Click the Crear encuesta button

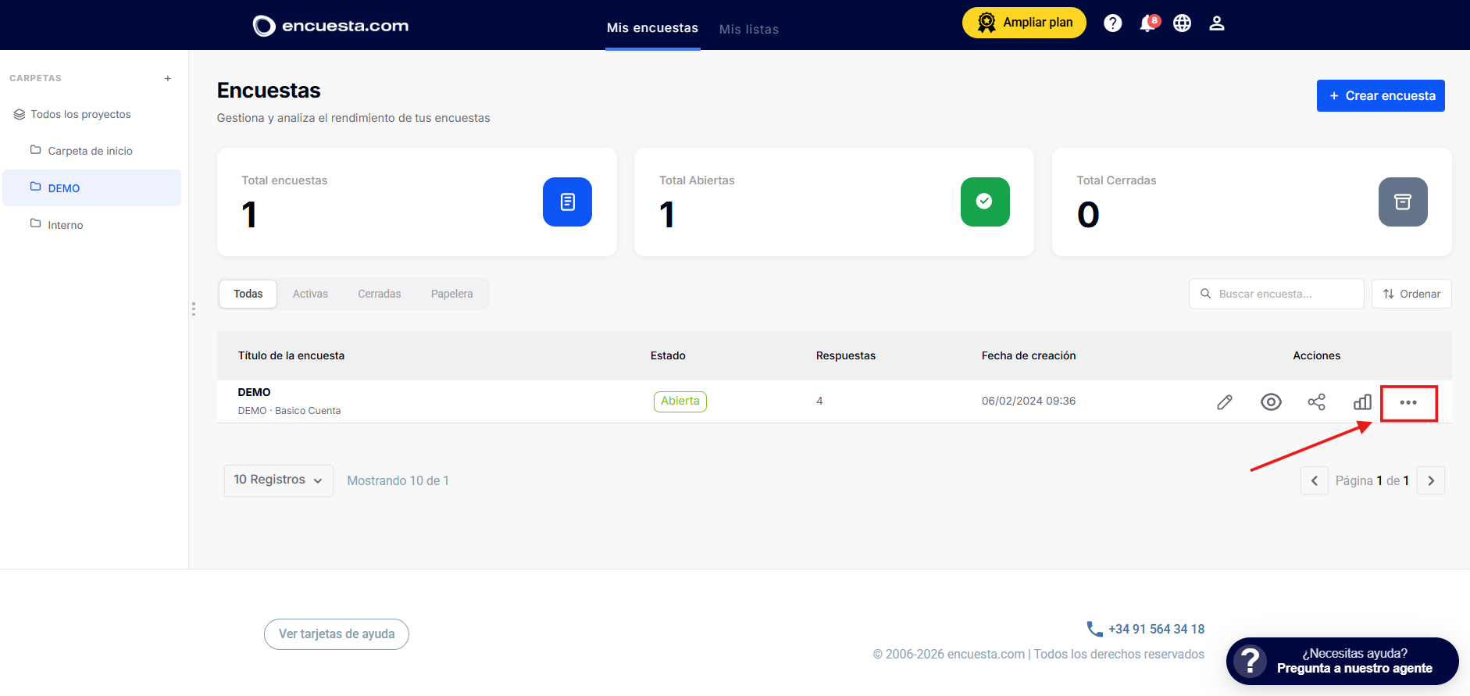click(x=1381, y=95)
